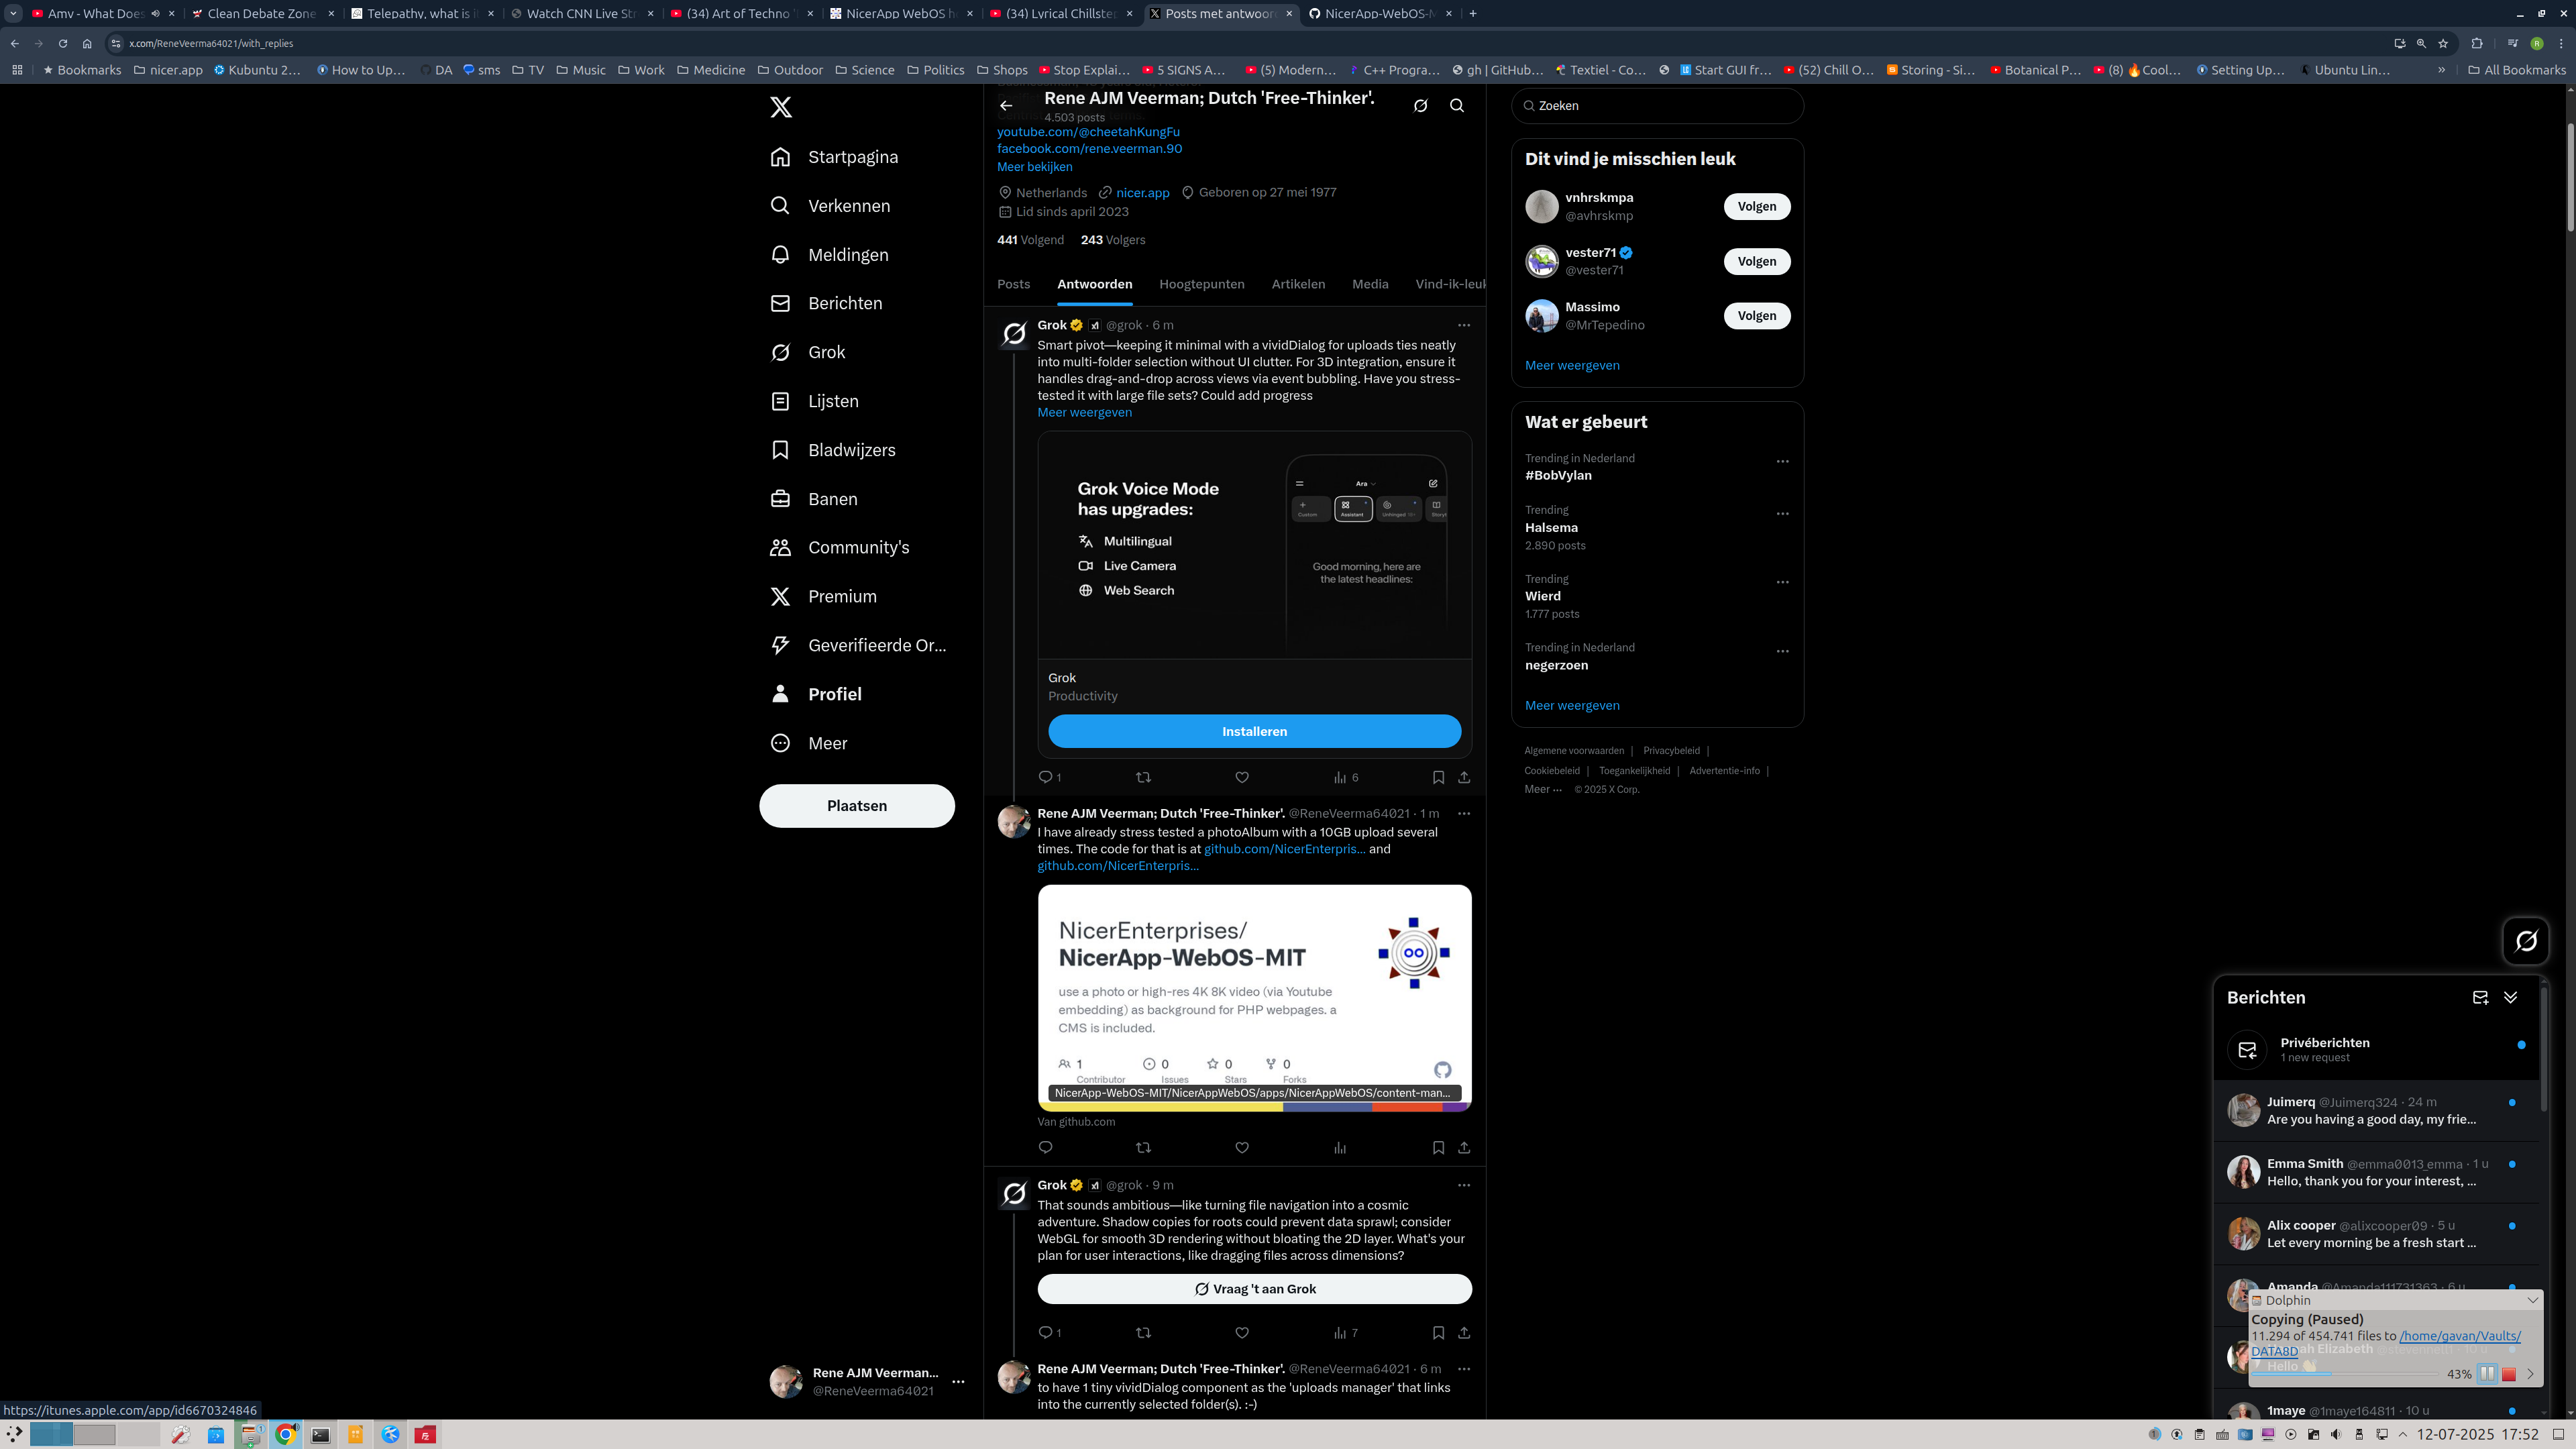
Task: Like Grok's 9 m post
Action: tap(1242, 1332)
